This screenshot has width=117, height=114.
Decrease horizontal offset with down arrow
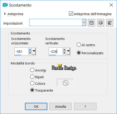(30, 53)
